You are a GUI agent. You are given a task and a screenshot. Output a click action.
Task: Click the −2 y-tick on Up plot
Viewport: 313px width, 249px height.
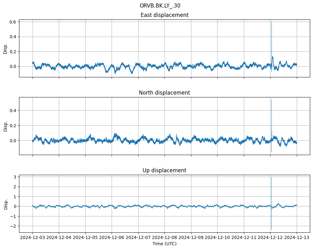pyautogui.click(x=14, y=226)
